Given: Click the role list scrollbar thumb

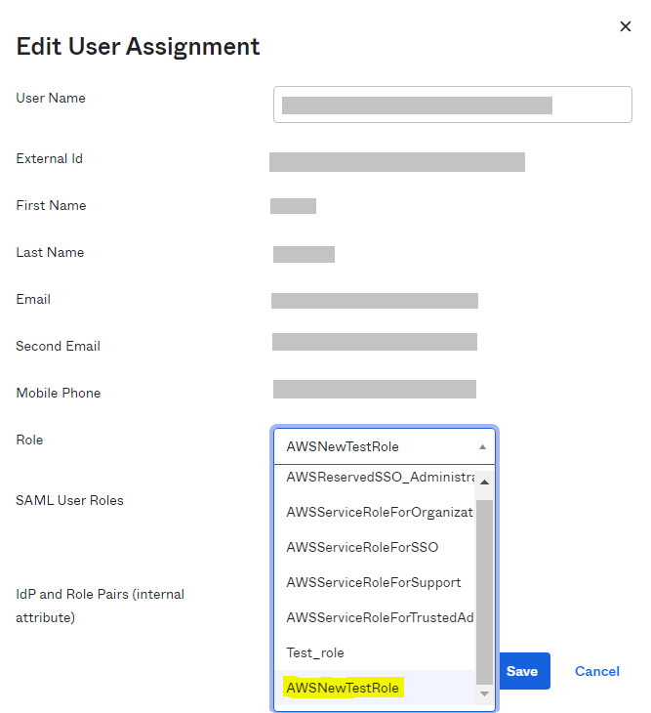Looking at the screenshot, I should (x=484, y=586).
